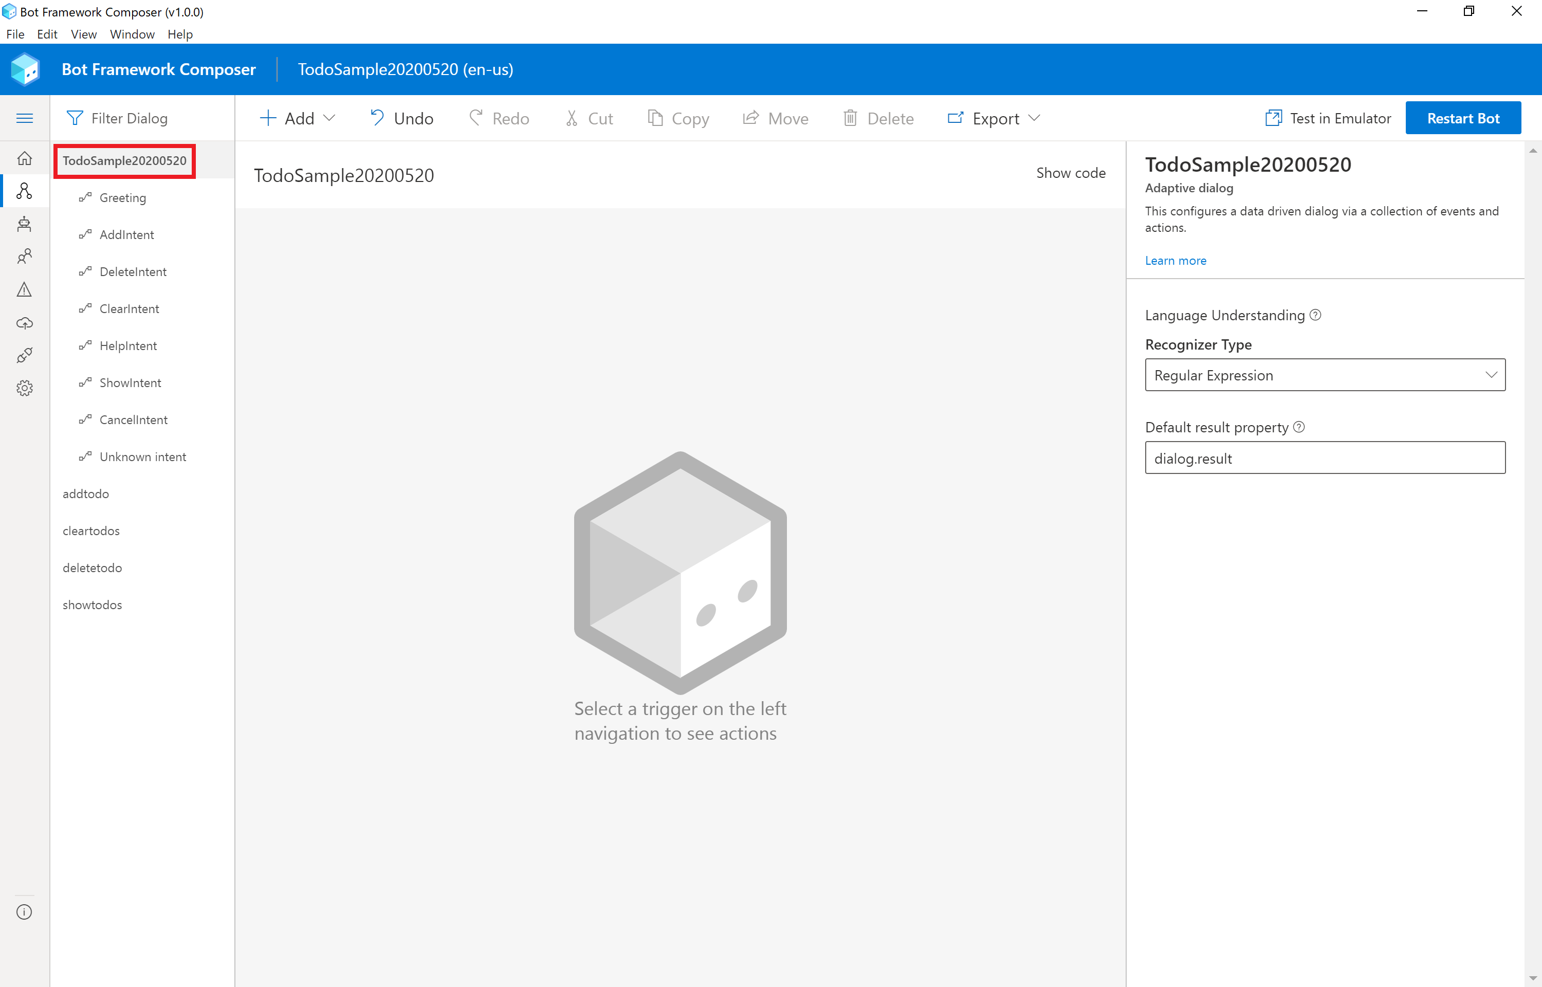This screenshot has height=987, width=1542.
Task: Click Test in Emulator
Action: tap(1328, 118)
